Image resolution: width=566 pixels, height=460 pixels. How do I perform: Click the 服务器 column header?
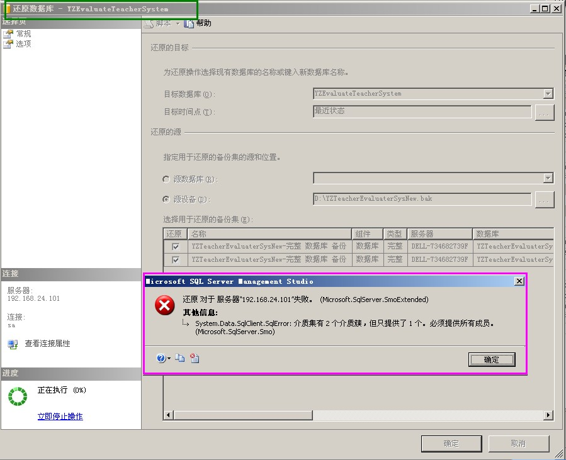[440, 234]
